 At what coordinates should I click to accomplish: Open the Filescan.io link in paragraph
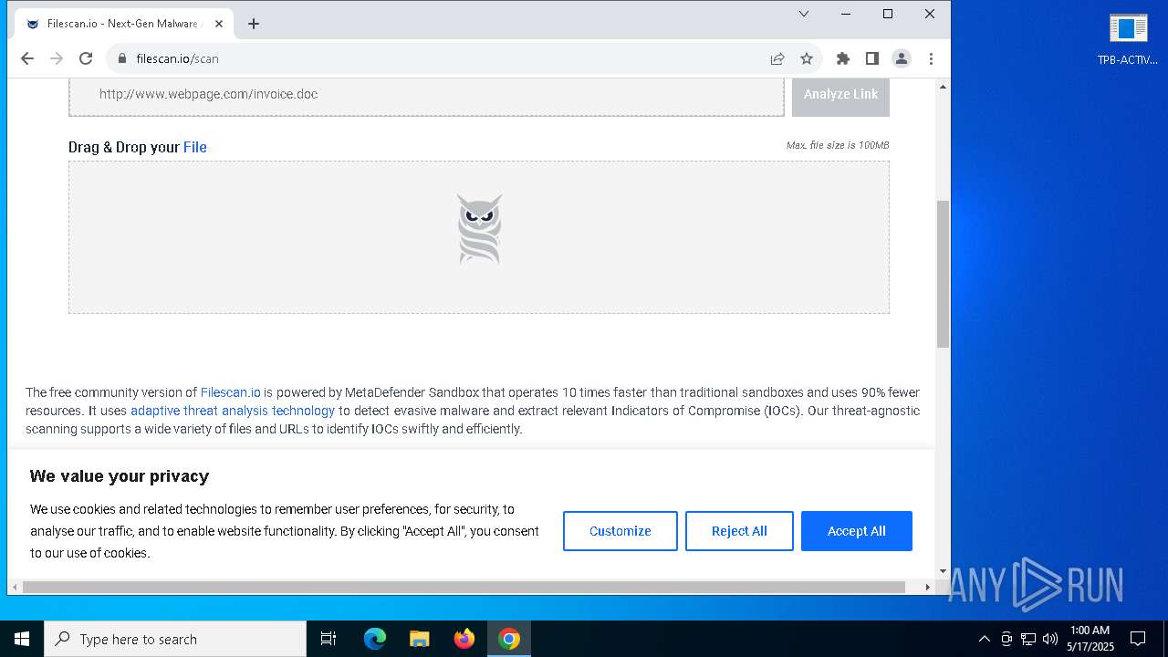click(x=231, y=392)
